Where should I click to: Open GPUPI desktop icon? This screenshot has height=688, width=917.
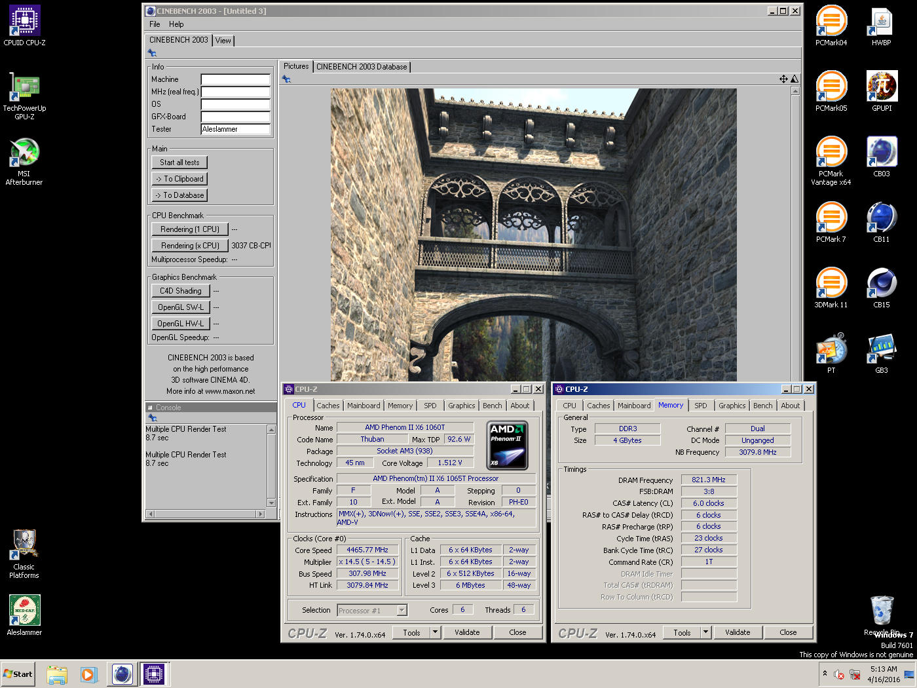click(x=882, y=92)
